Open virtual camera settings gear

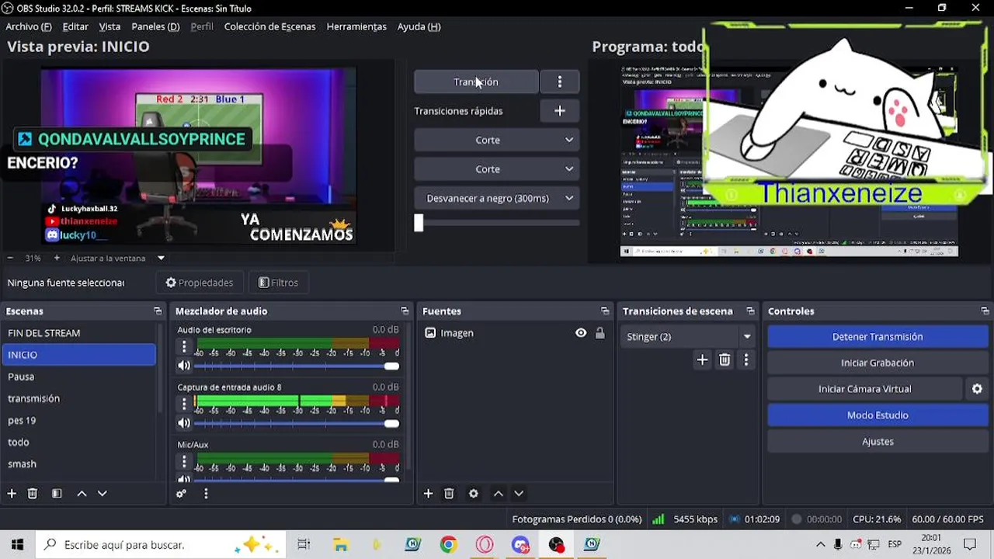978,389
